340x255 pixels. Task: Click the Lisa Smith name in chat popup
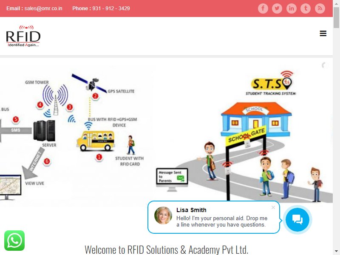coord(191,210)
